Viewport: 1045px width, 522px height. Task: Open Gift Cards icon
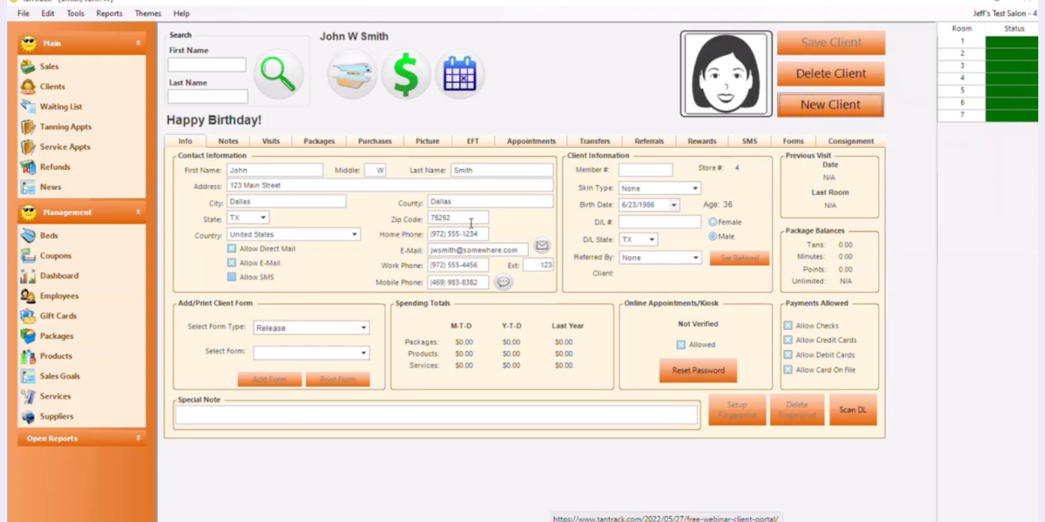click(28, 316)
